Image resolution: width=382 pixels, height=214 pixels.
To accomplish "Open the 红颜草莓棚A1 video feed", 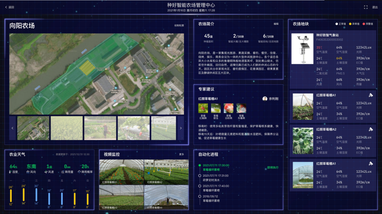I will coord(122,172).
